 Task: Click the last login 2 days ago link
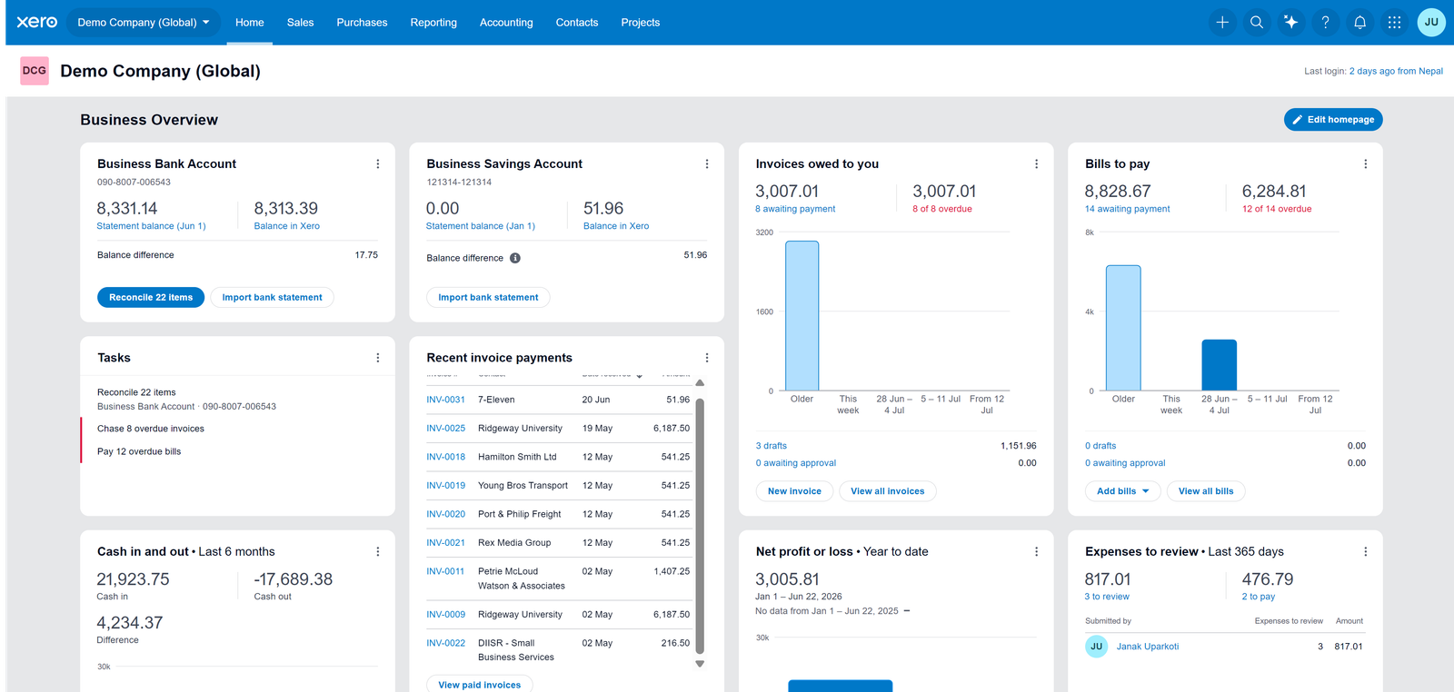point(1396,71)
